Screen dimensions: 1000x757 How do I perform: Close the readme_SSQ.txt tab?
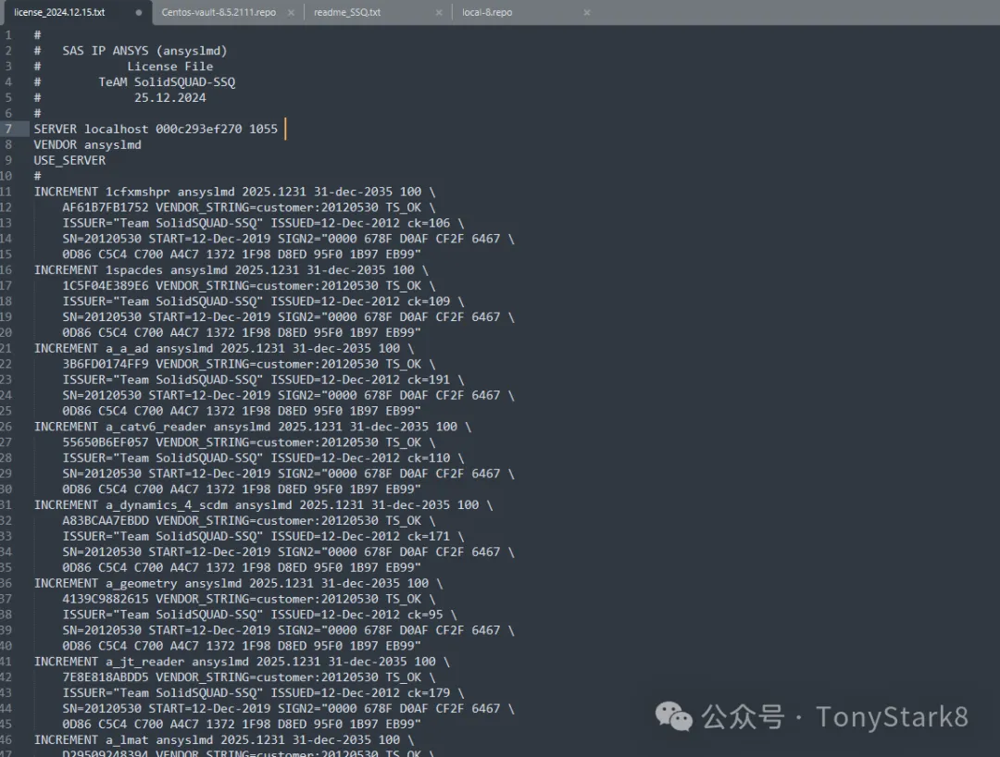[x=439, y=13]
